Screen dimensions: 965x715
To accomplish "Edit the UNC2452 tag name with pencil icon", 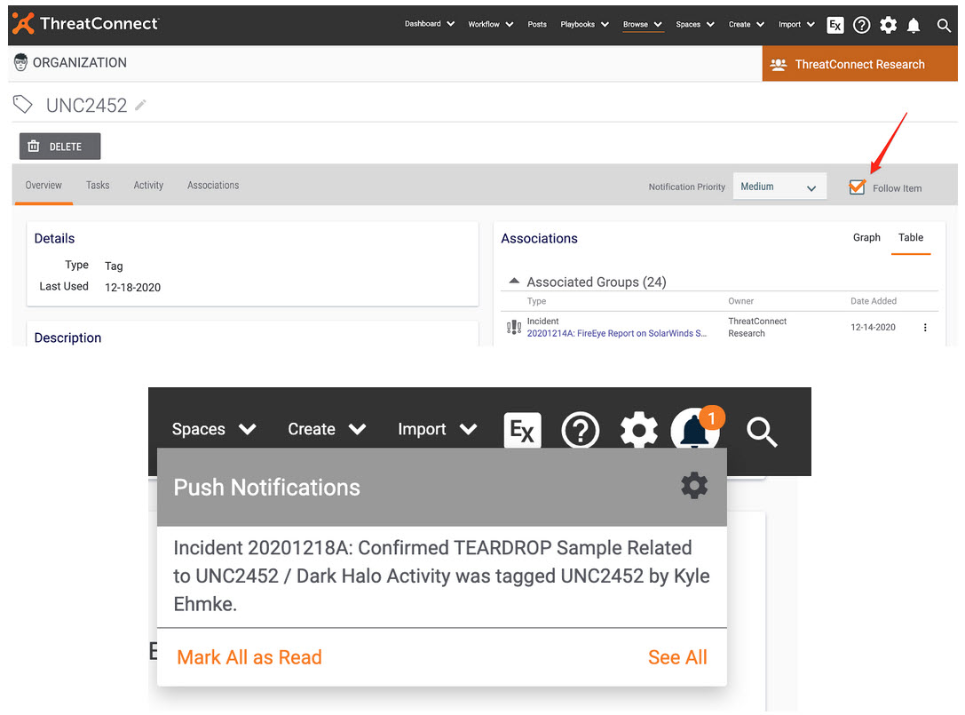I will tap(140, 106).
